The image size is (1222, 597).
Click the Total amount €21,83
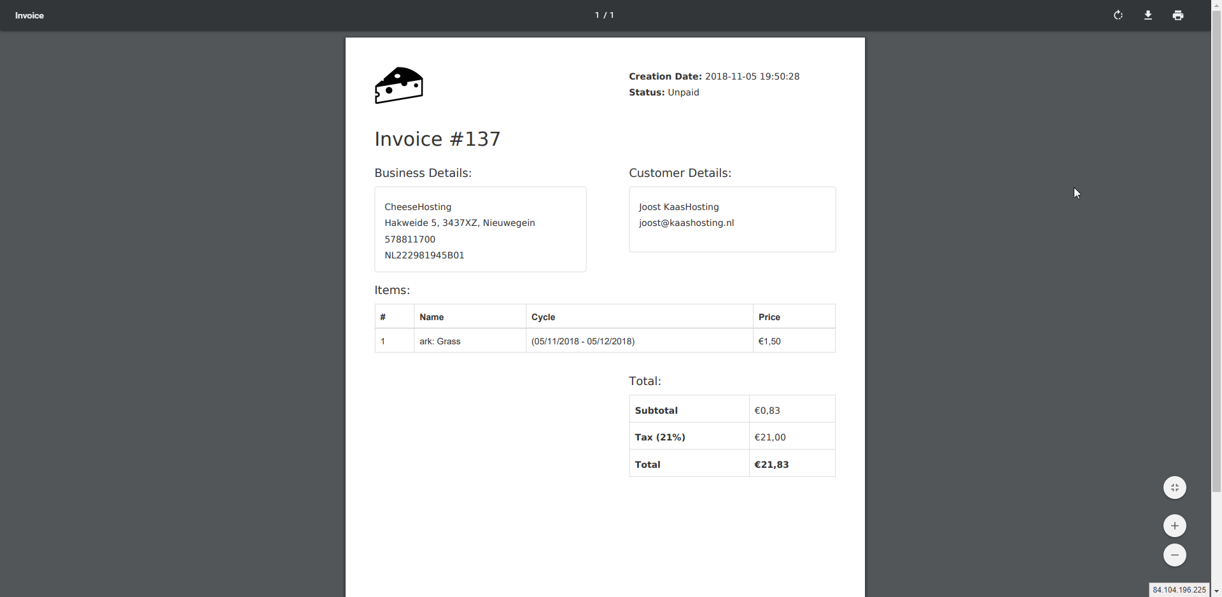pos(771,465)
